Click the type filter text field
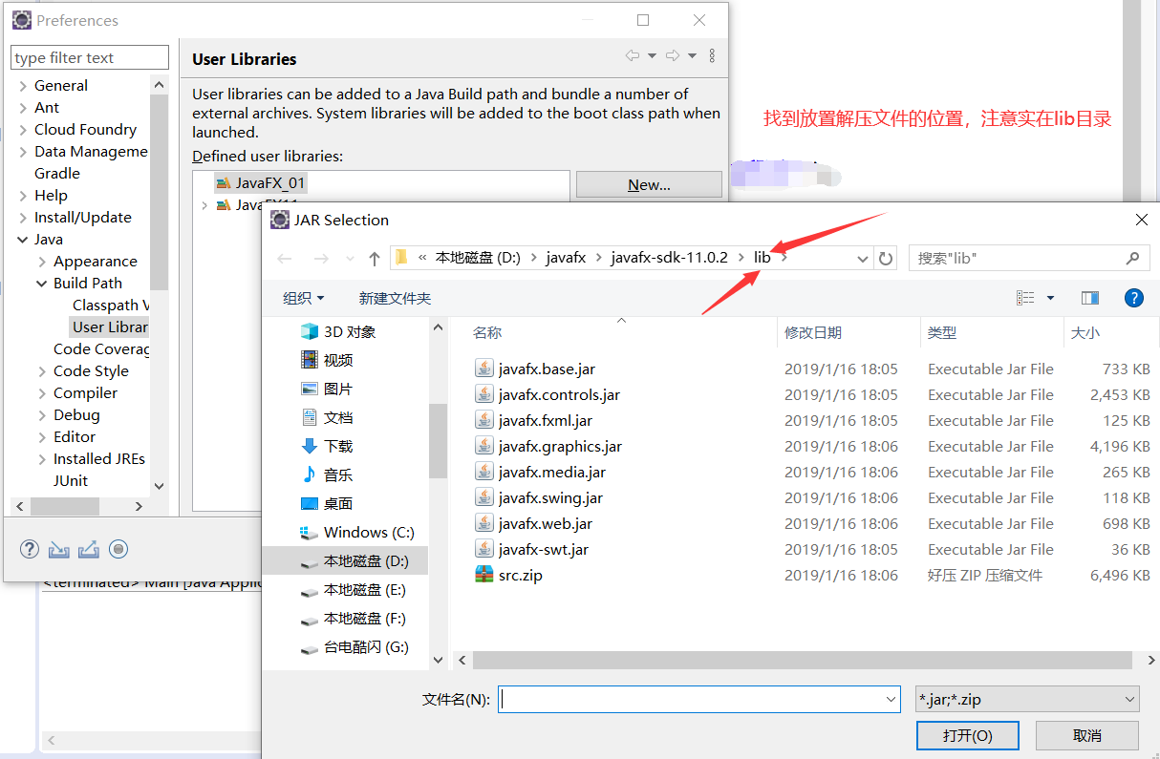This screenshot has height=759, width=1160. point(89,57)
